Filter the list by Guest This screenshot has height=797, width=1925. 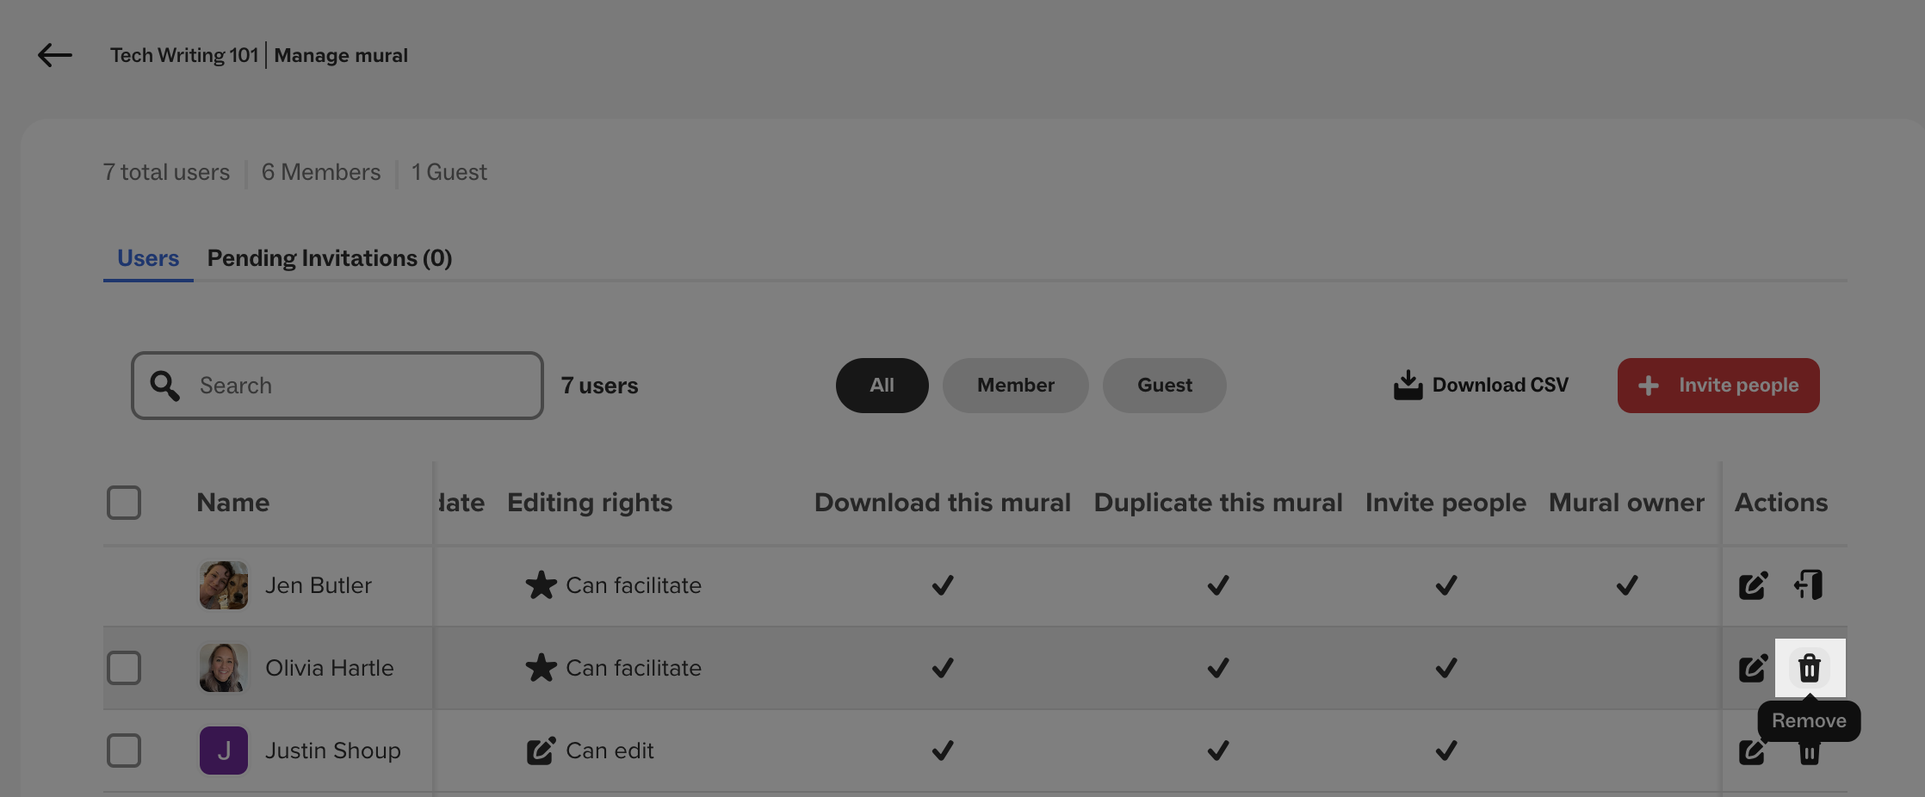[x=1164, y=386]
